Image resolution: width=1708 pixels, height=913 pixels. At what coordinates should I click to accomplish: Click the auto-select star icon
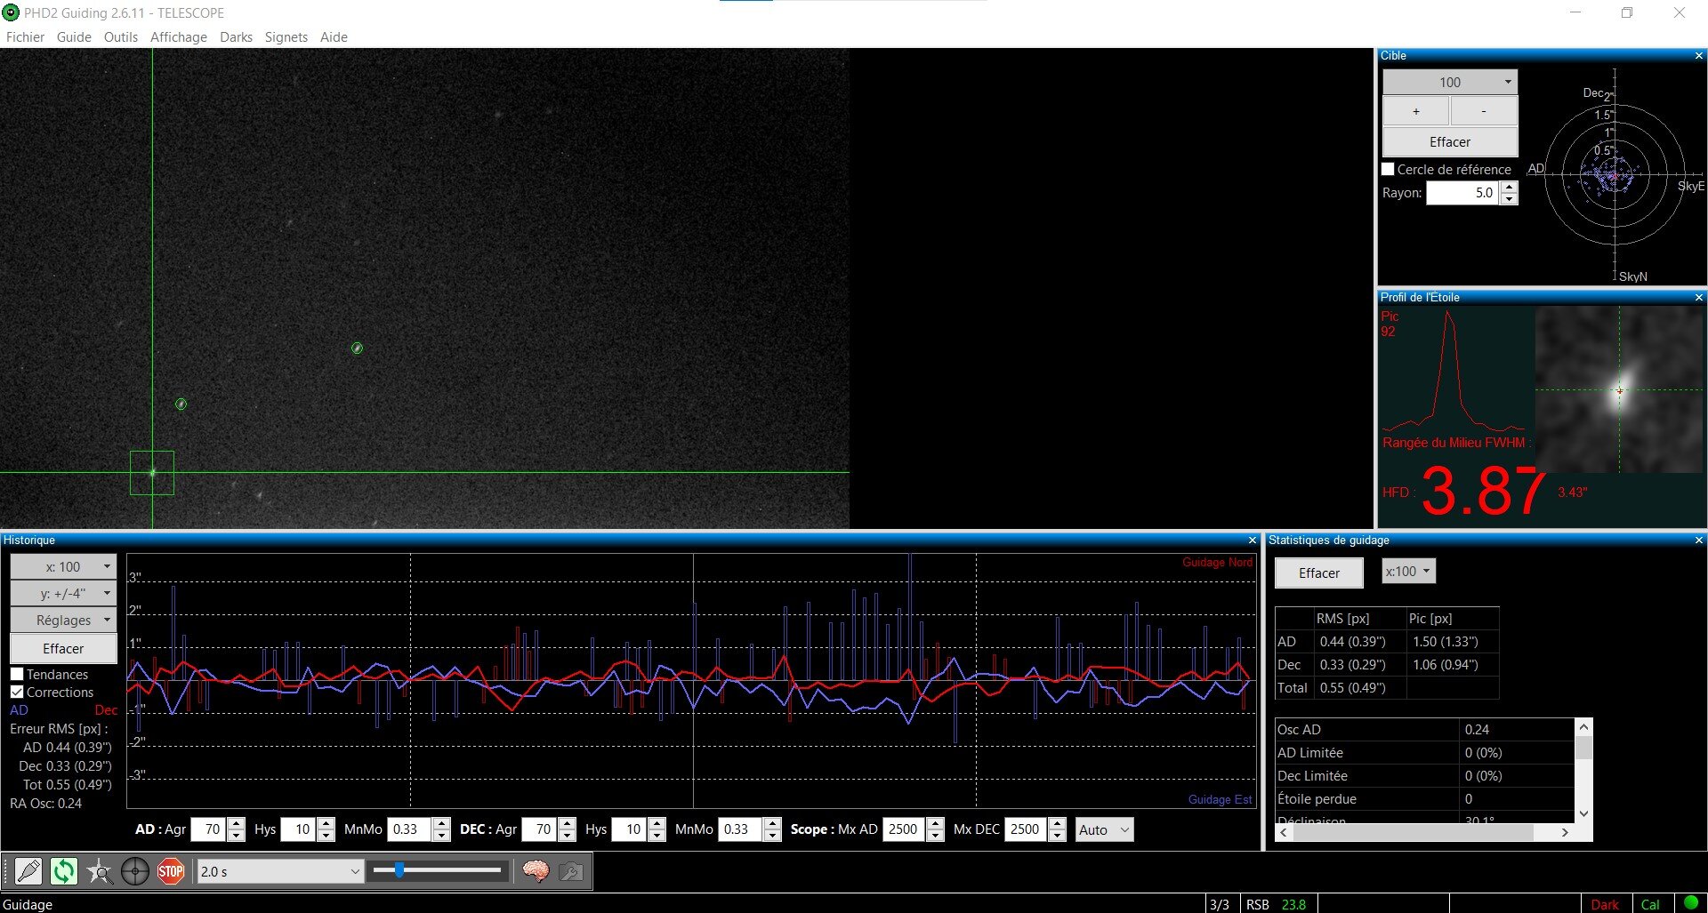(x=100, y=871)
